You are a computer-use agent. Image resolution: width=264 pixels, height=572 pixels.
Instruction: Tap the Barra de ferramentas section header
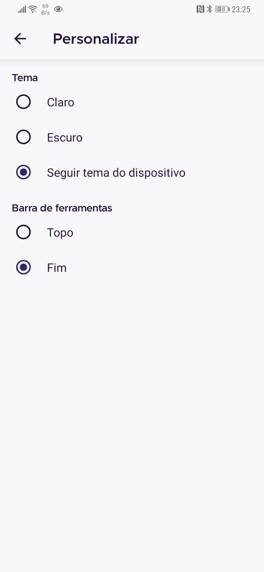(x=62, y=208)
